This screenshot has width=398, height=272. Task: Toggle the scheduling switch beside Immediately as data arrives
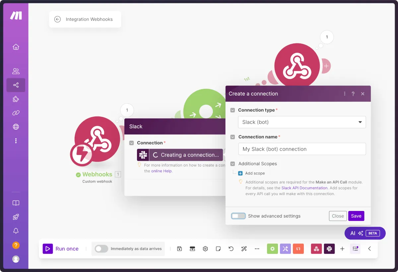click(x=101, y=249)
